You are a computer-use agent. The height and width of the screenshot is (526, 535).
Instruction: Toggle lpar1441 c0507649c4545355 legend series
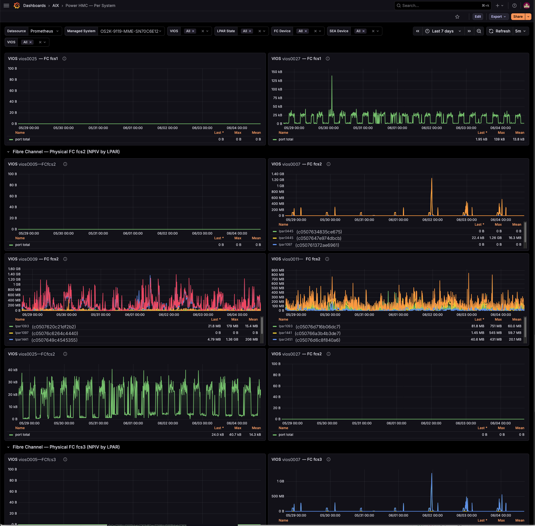pos(44,340)
